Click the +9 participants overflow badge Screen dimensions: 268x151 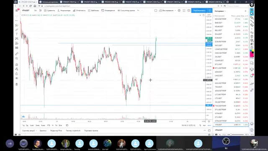10,143
